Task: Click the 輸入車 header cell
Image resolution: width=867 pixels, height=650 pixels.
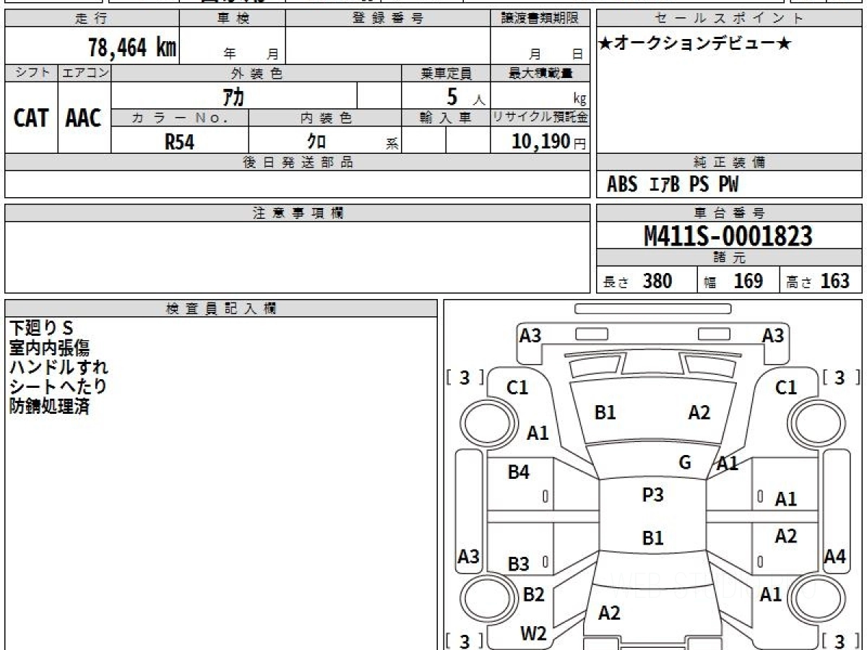Action: point(446,118)
